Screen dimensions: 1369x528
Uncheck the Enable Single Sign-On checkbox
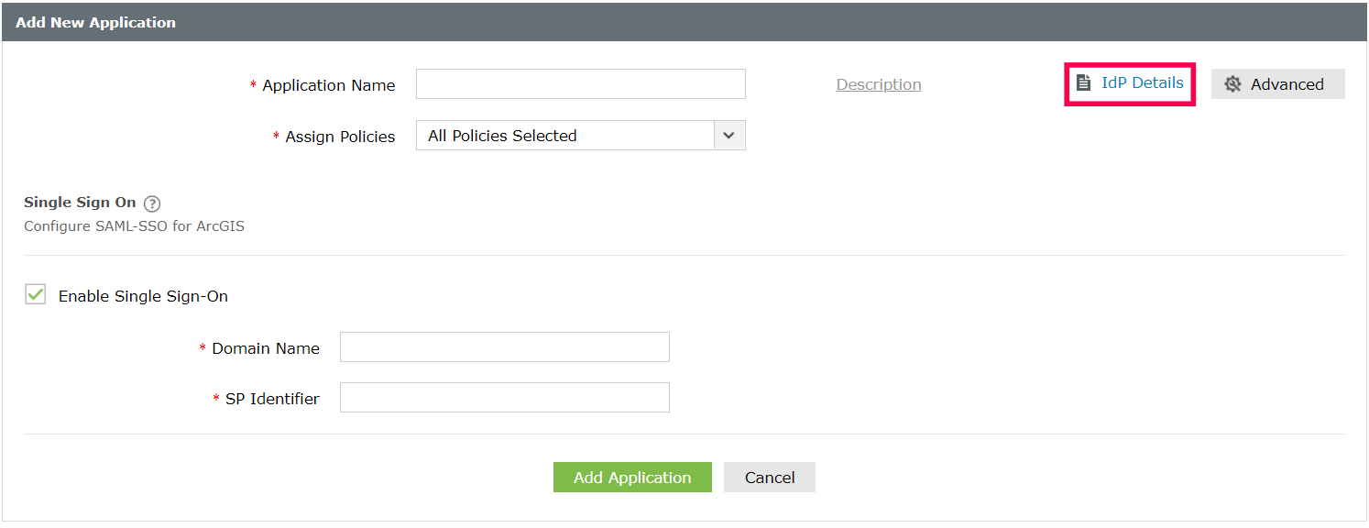pyautogui.click(x=36, y=295)
